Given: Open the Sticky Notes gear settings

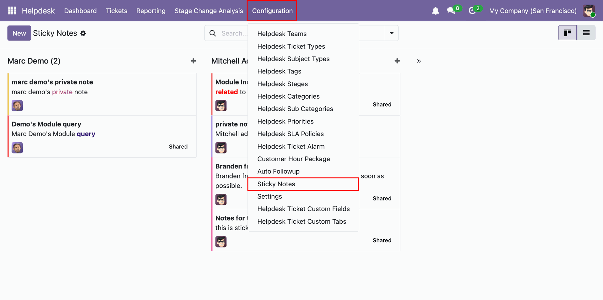Looking at the screenshot, I should coord(83,33).
